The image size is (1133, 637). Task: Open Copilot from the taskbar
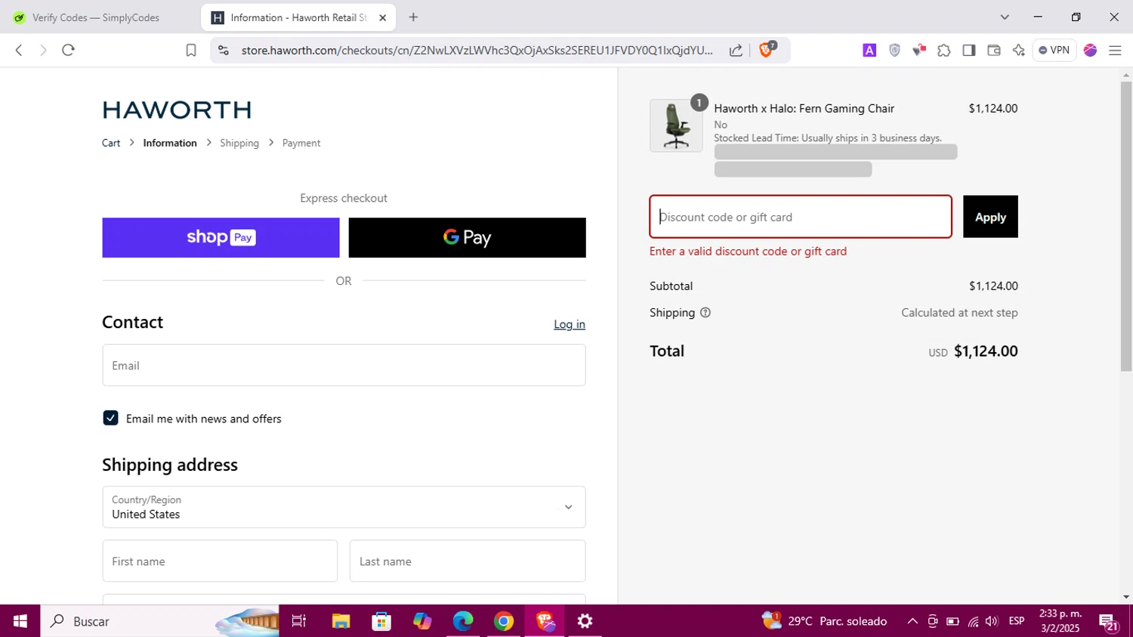click(422, 621)
